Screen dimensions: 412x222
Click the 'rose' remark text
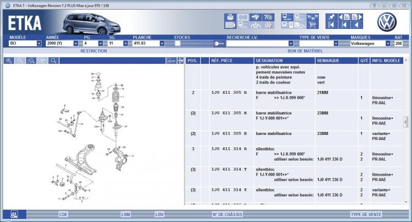pyautogui.click(x=321, y=77)
